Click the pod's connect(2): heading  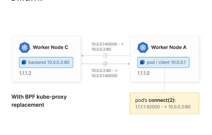[x=156, y=100]
